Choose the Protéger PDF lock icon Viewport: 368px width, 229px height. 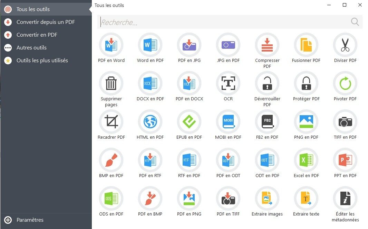(x=306, y=83)
